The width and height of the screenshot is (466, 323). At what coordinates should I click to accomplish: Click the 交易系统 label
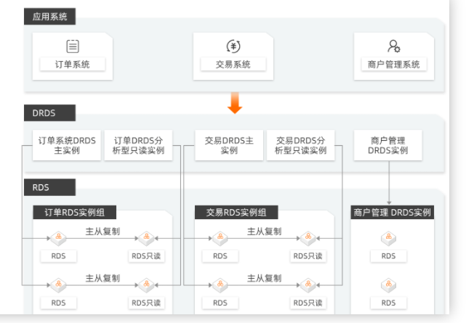point(233,65)
